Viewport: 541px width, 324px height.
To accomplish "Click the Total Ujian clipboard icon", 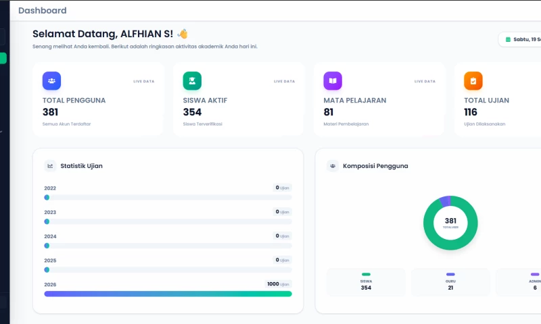I will (x=473, y=81).
